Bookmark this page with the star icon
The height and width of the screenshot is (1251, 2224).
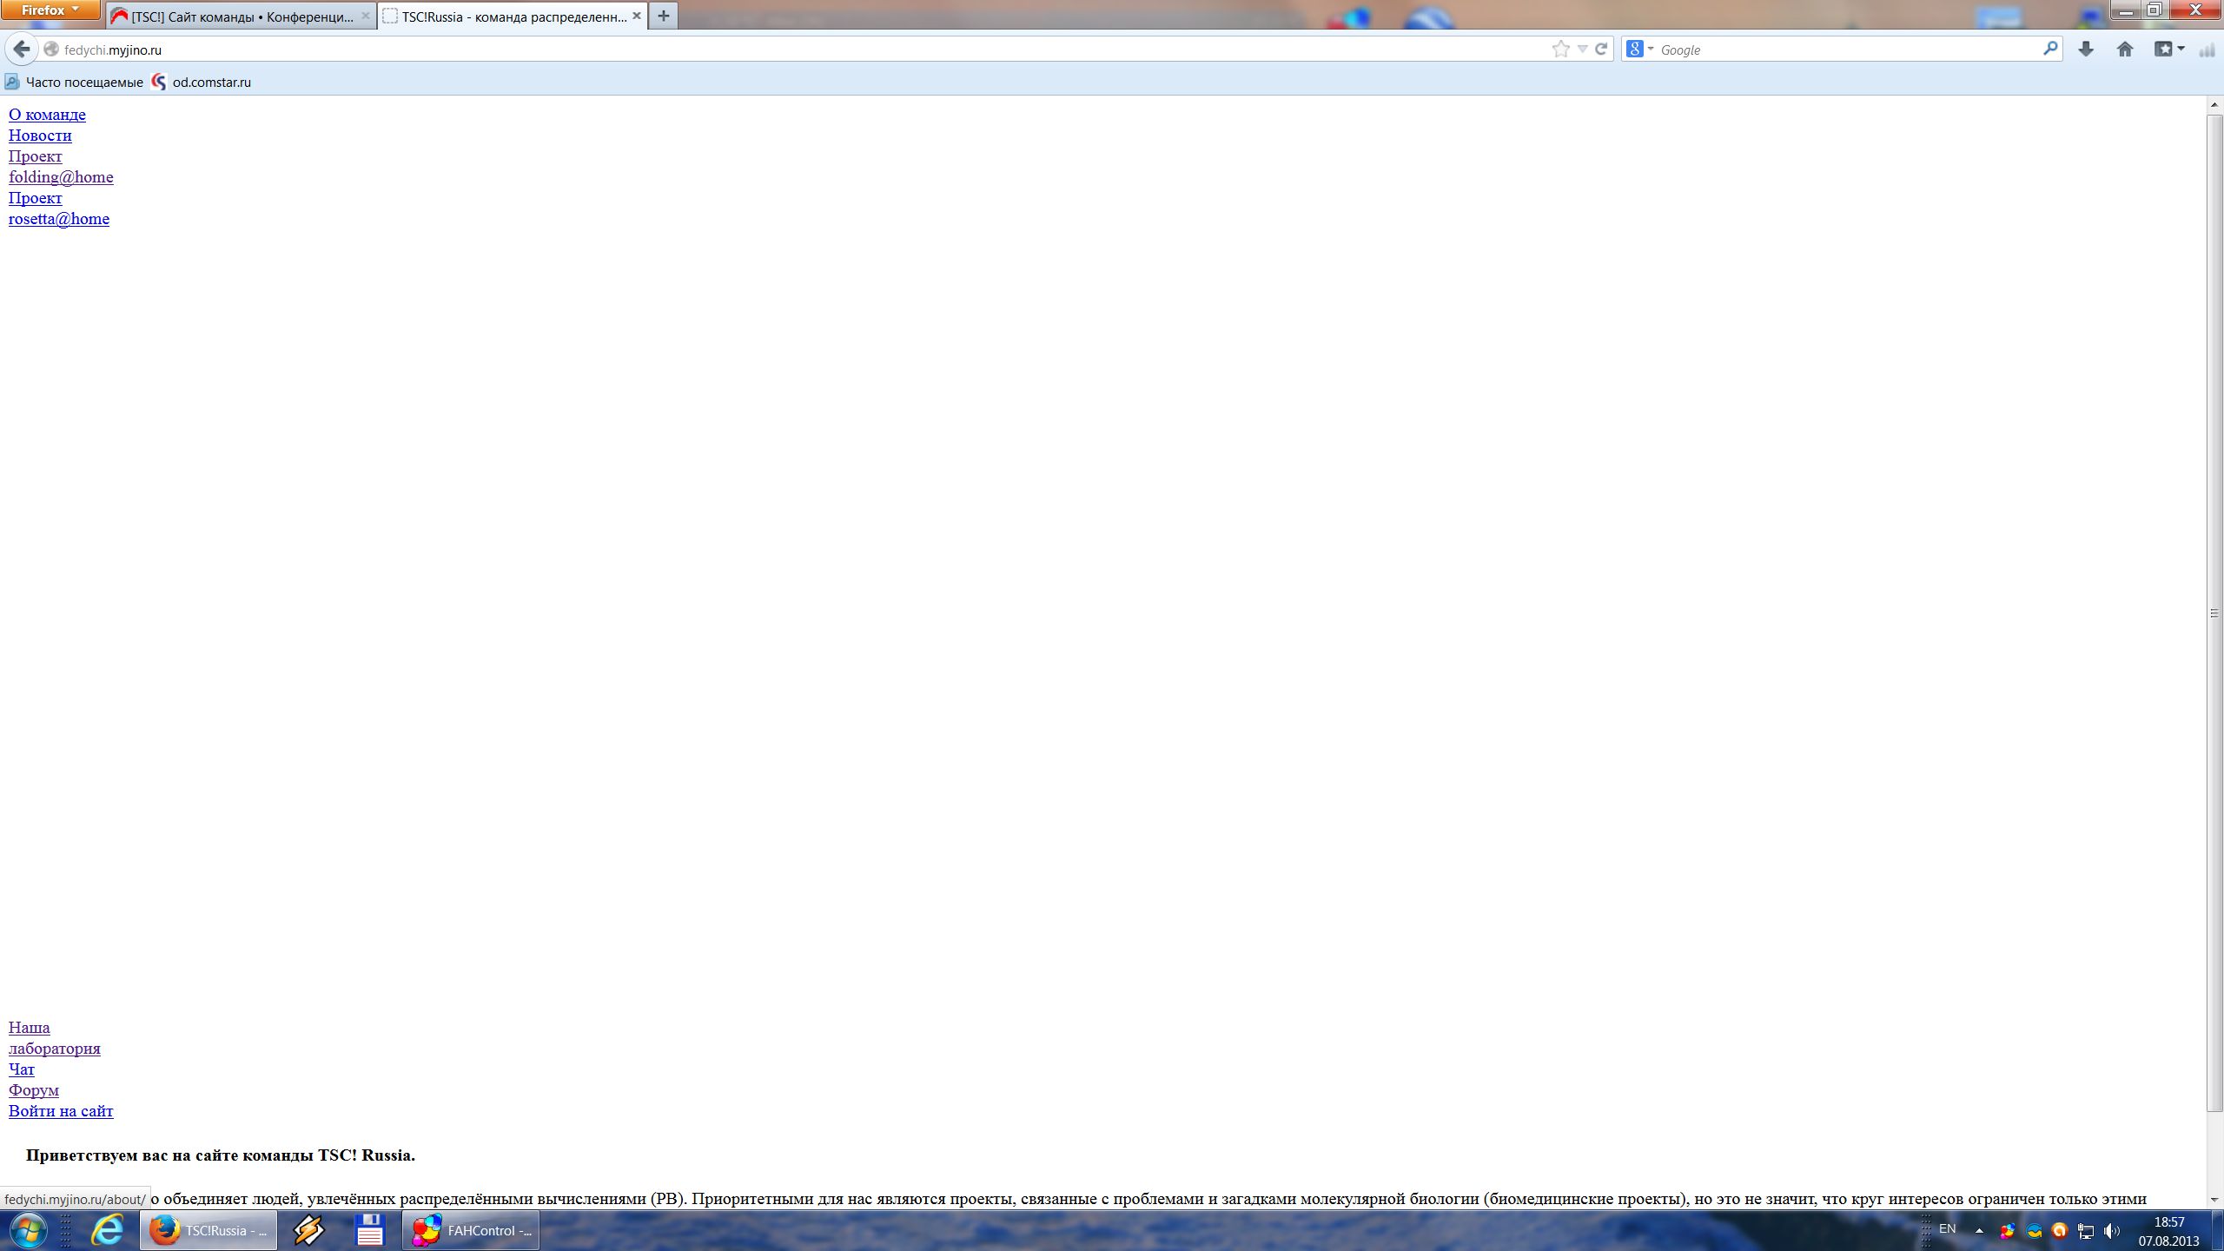[1560, 50]
